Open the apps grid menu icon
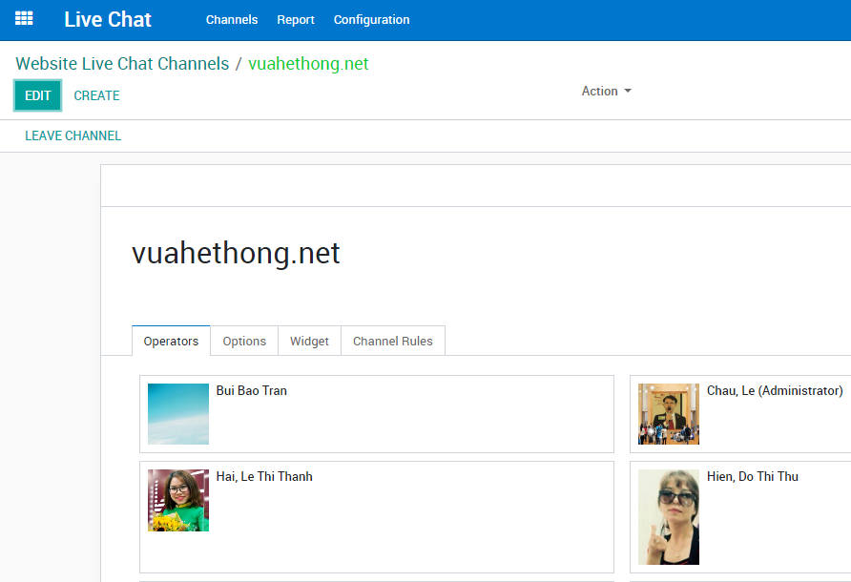This screenshot has height=582, width=851. click(x=24, y=19)
